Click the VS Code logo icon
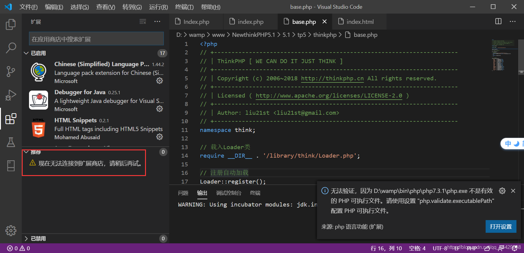This screenshot has width=524, height=253. (x=8, y=7)
